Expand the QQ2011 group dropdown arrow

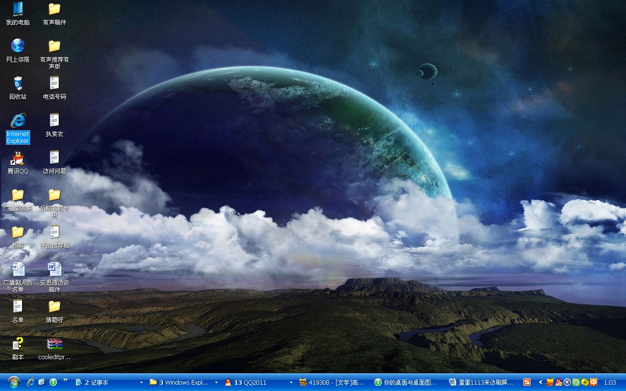[x=291, y=382]
